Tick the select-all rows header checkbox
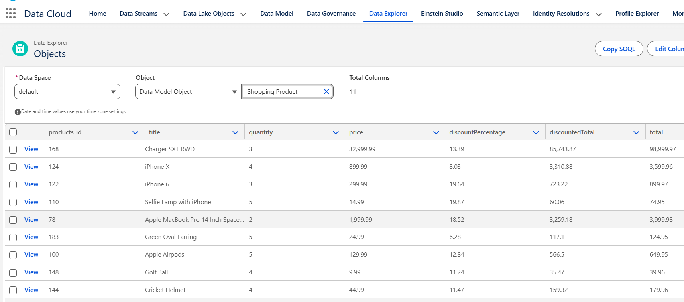The height and width of the screenshot is (302, 684). (x=13, y=132)
